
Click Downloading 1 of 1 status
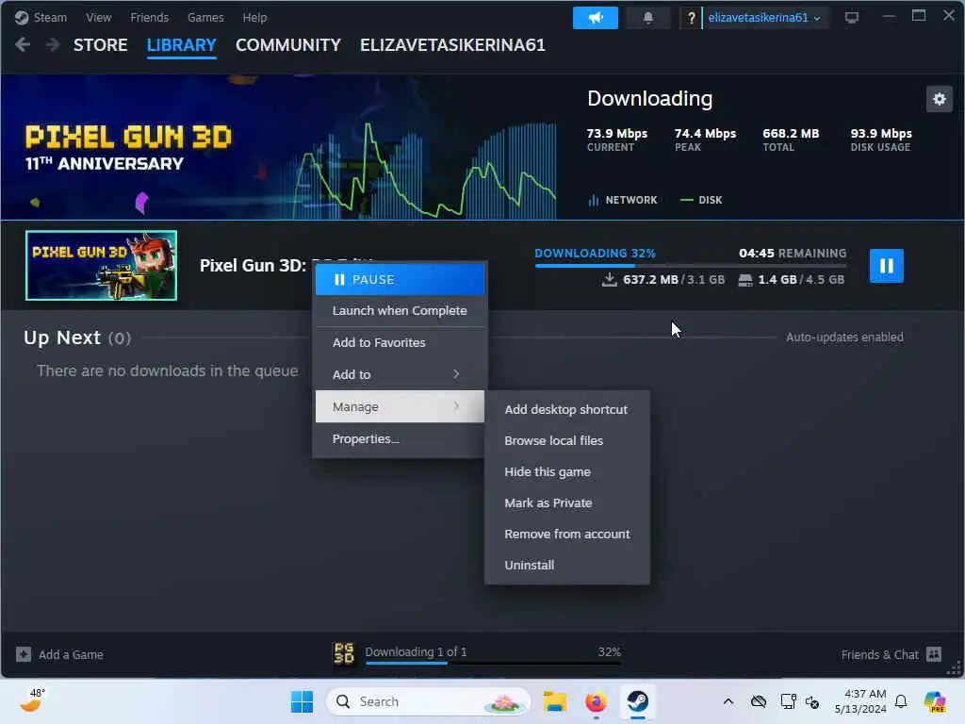(416, 651)
